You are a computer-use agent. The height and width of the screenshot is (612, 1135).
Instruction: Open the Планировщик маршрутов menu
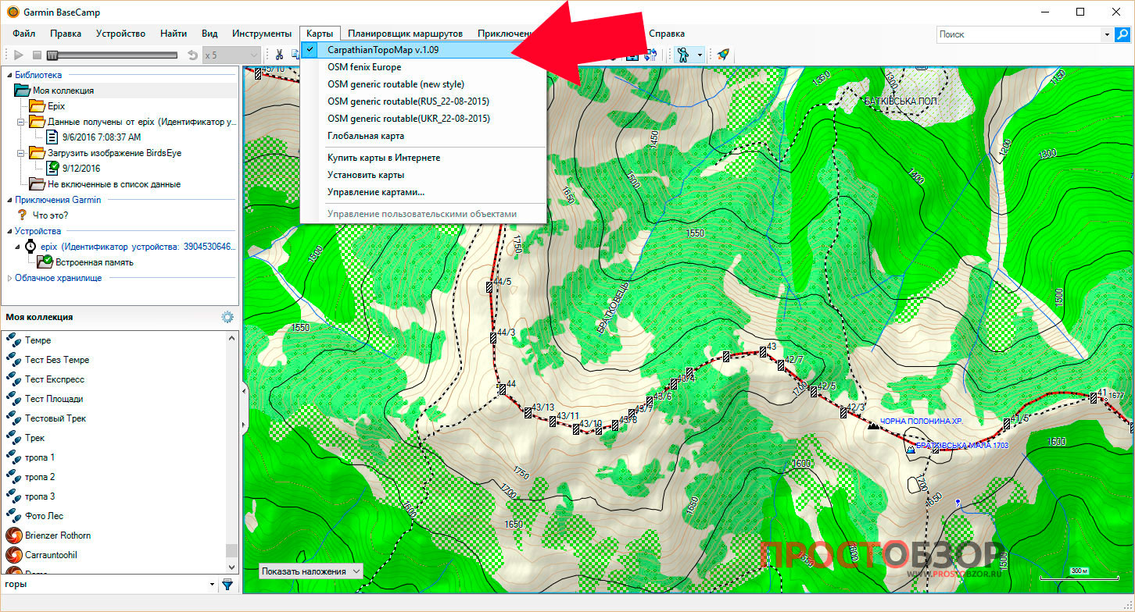click(405, 34)
